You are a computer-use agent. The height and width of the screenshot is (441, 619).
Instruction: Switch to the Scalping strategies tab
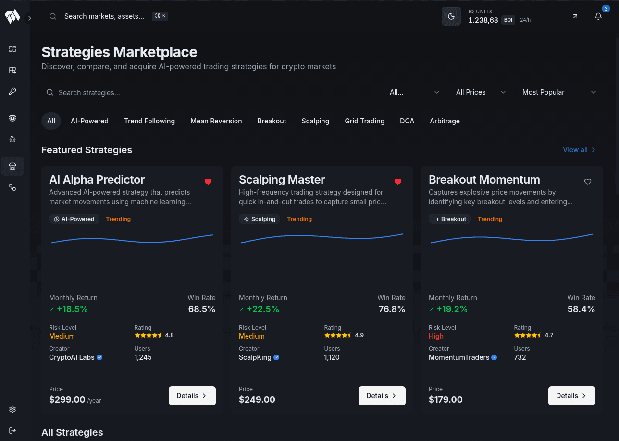(x=315, y=121)
